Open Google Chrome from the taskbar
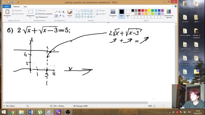This screenshot has height=115, width=205. click(12, 112)
